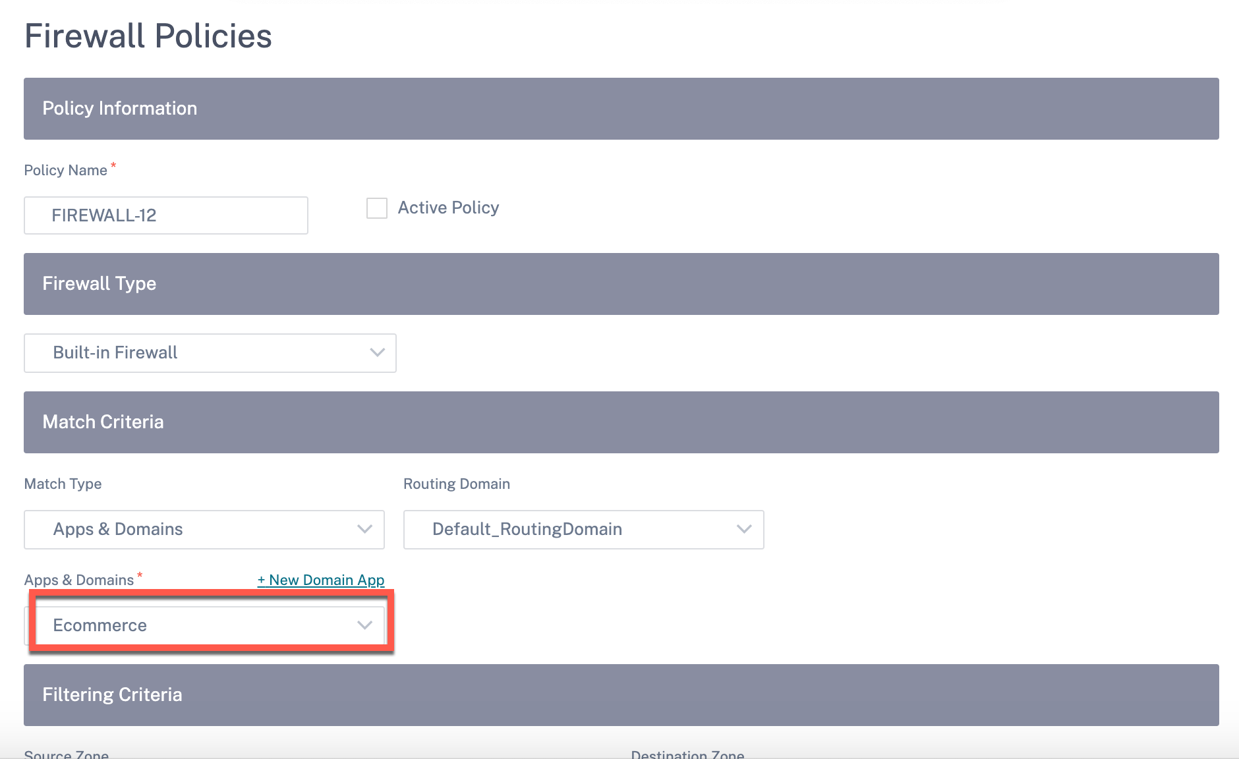
Task: Click the Active Policy label text
Action: coord(448,208)
